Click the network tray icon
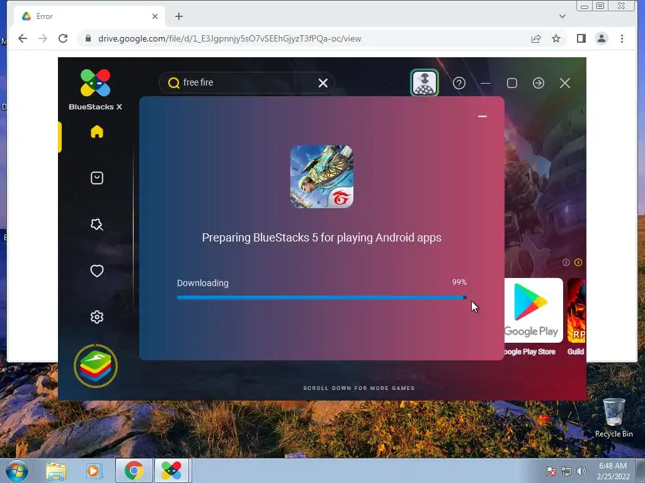This screenshot has width=645, height=483. (x=566, y=471)
